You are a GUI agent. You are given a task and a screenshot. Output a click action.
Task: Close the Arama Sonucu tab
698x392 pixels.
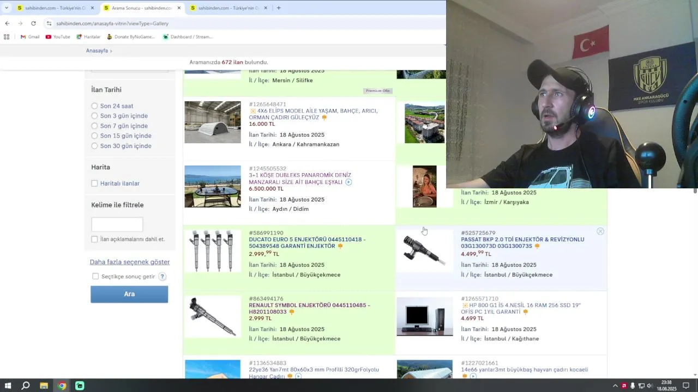(179, 8)
